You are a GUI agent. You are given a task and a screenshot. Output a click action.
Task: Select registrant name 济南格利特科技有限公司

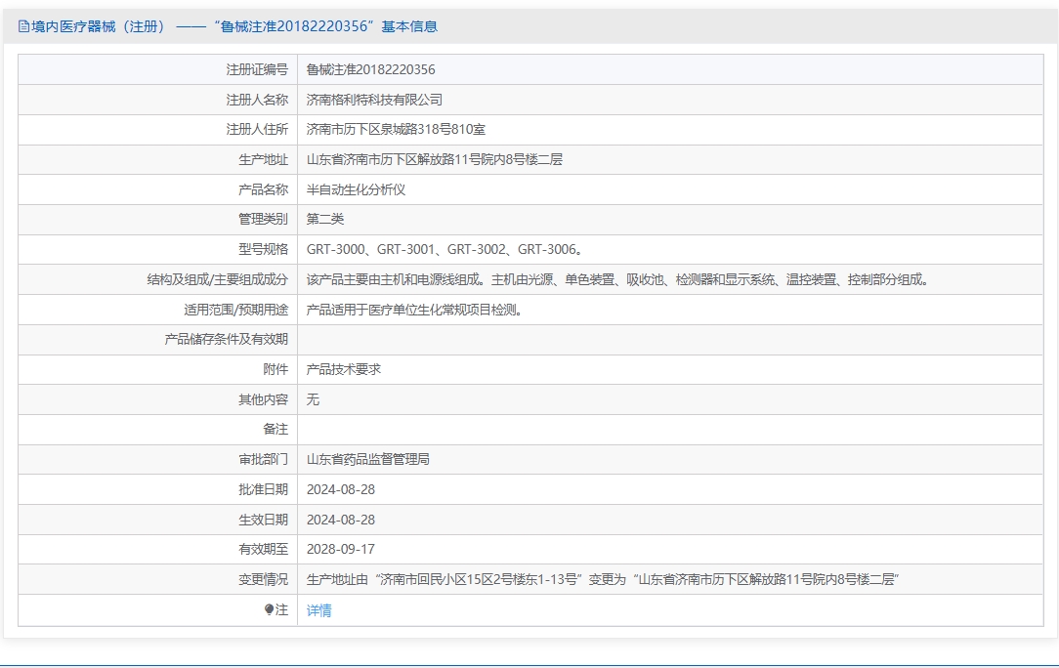point(374,100)
